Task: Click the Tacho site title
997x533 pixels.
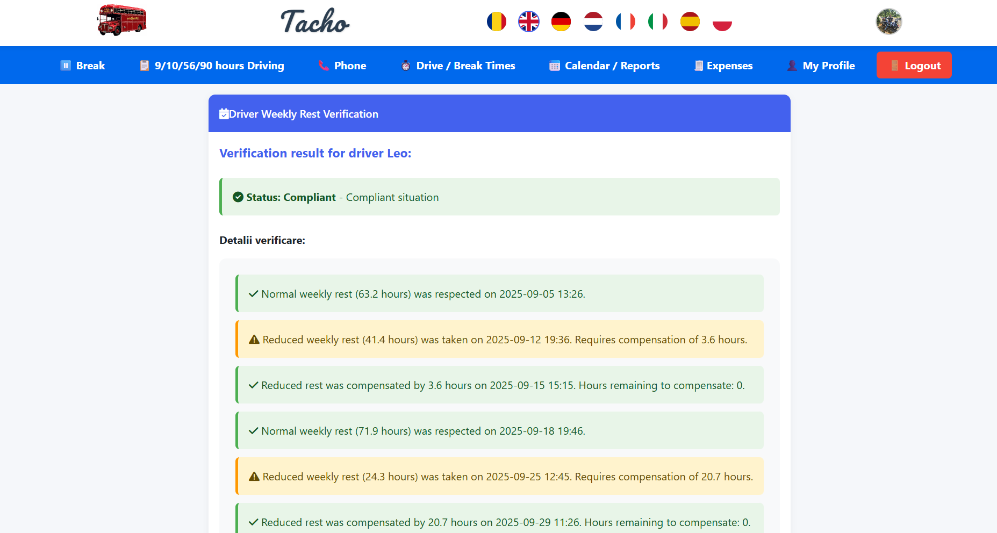Action: pos(315,22)
